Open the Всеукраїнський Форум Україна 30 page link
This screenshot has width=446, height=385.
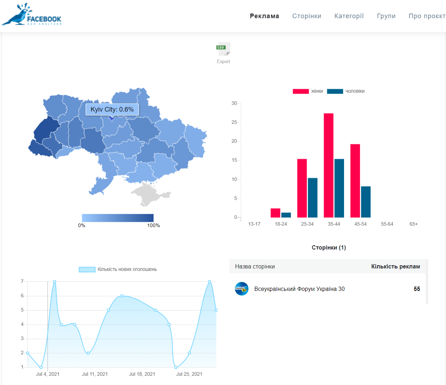click(299, 289)
